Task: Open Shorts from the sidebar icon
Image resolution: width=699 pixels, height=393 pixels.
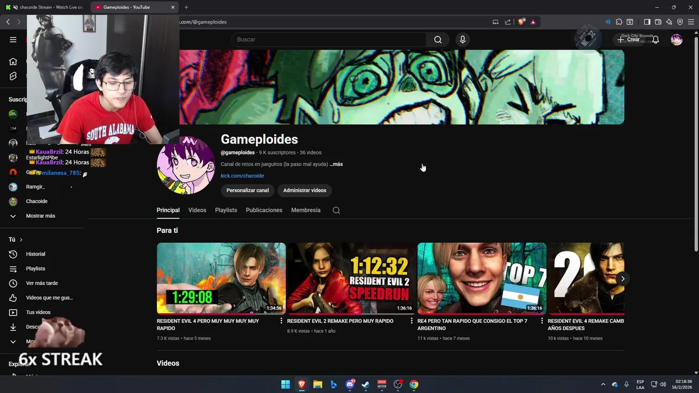Action: point(13,76)
